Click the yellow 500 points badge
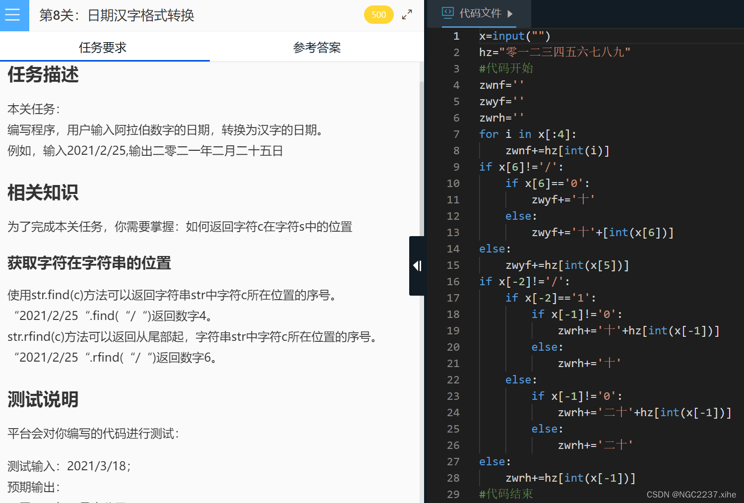 point(378,14)
